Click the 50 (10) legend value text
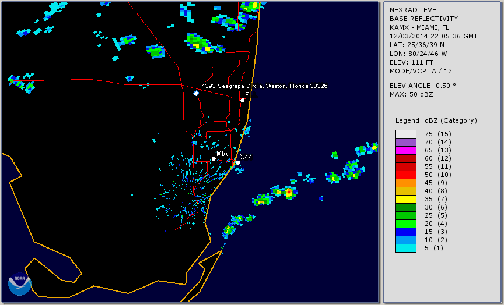Image resolution: width=504 pixels, height=305 pixels. tap(438, 175)
